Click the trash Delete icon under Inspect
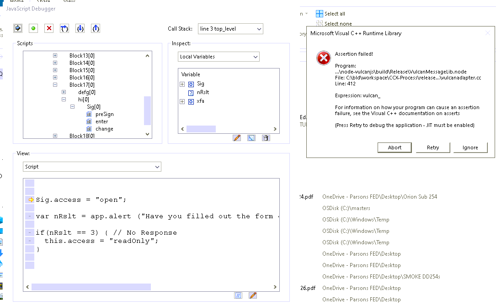Viewport: 496px width, 305px height. tap(266, 138)
